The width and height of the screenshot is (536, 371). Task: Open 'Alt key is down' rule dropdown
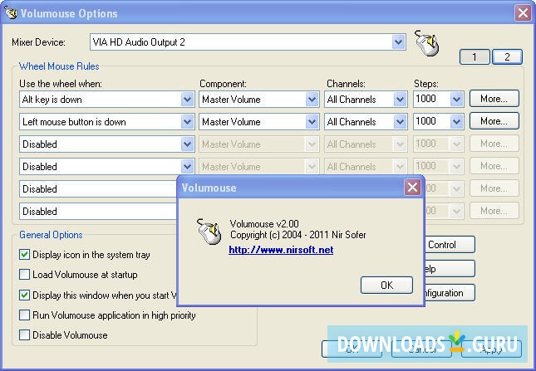[x=187, y=100]
